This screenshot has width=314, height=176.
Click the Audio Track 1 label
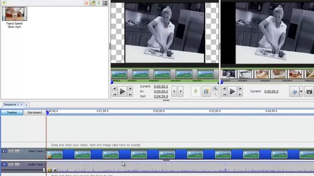point(36,165)
